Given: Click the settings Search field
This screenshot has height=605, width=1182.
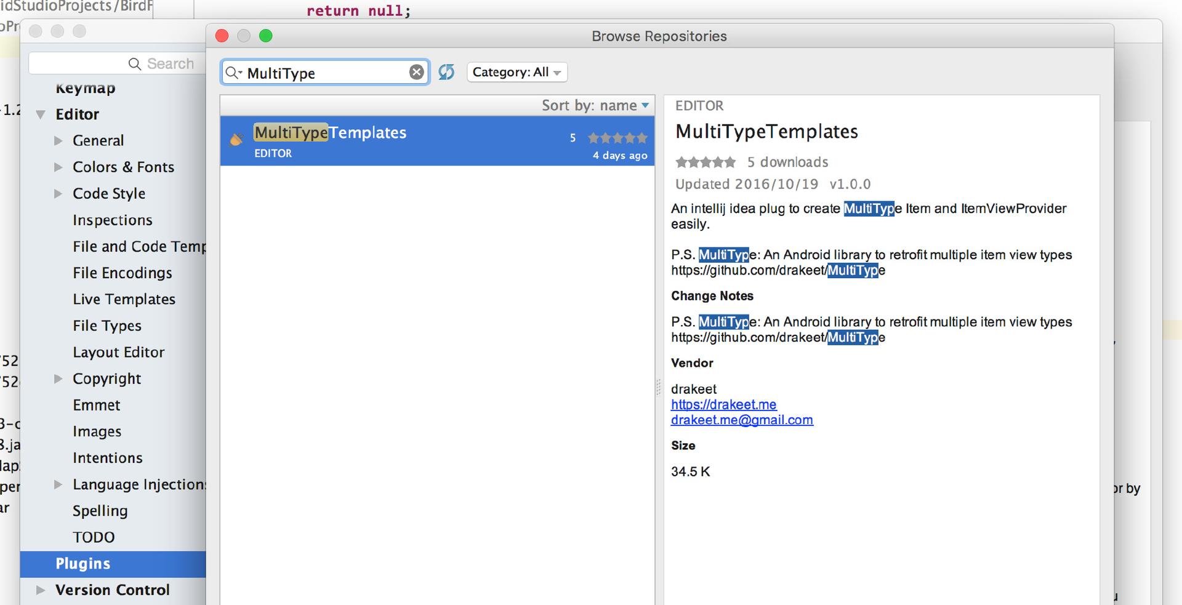Looking at the screenshot, I should pyautogui.click(x=117, y=64).
